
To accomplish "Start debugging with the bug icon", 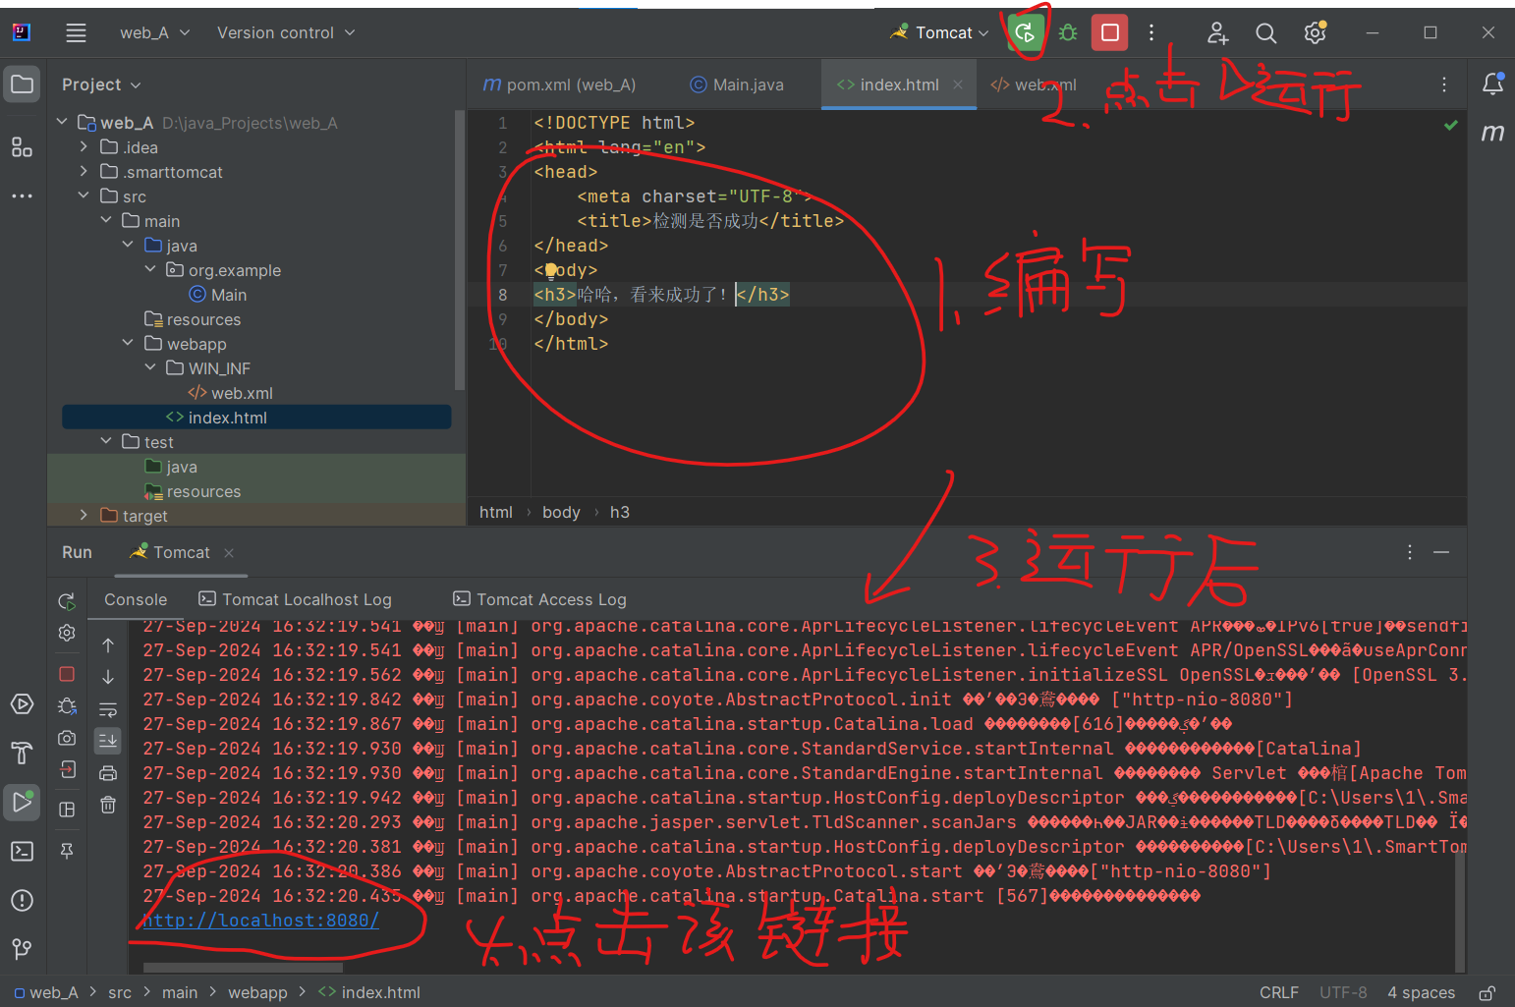I will click(x=1068, y=32).
